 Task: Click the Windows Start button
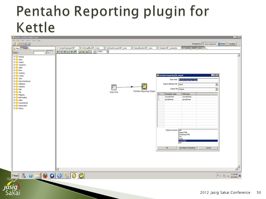pos(15,176)
